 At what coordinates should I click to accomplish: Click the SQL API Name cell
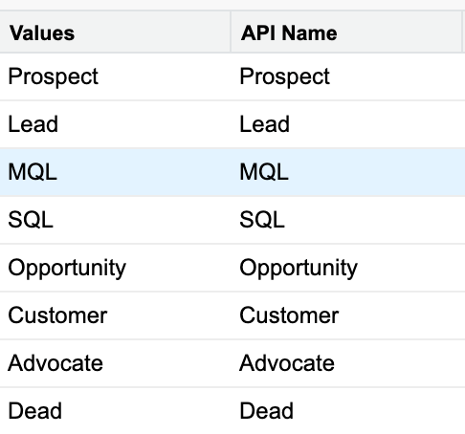(x=346, y=220)
